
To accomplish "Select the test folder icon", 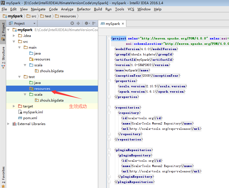I will [x=26, y=77].
